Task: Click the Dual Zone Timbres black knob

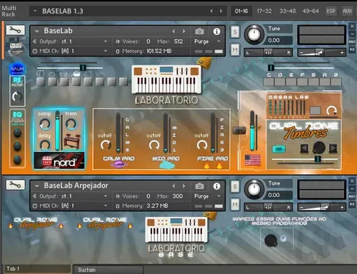Action: point(318,148)
